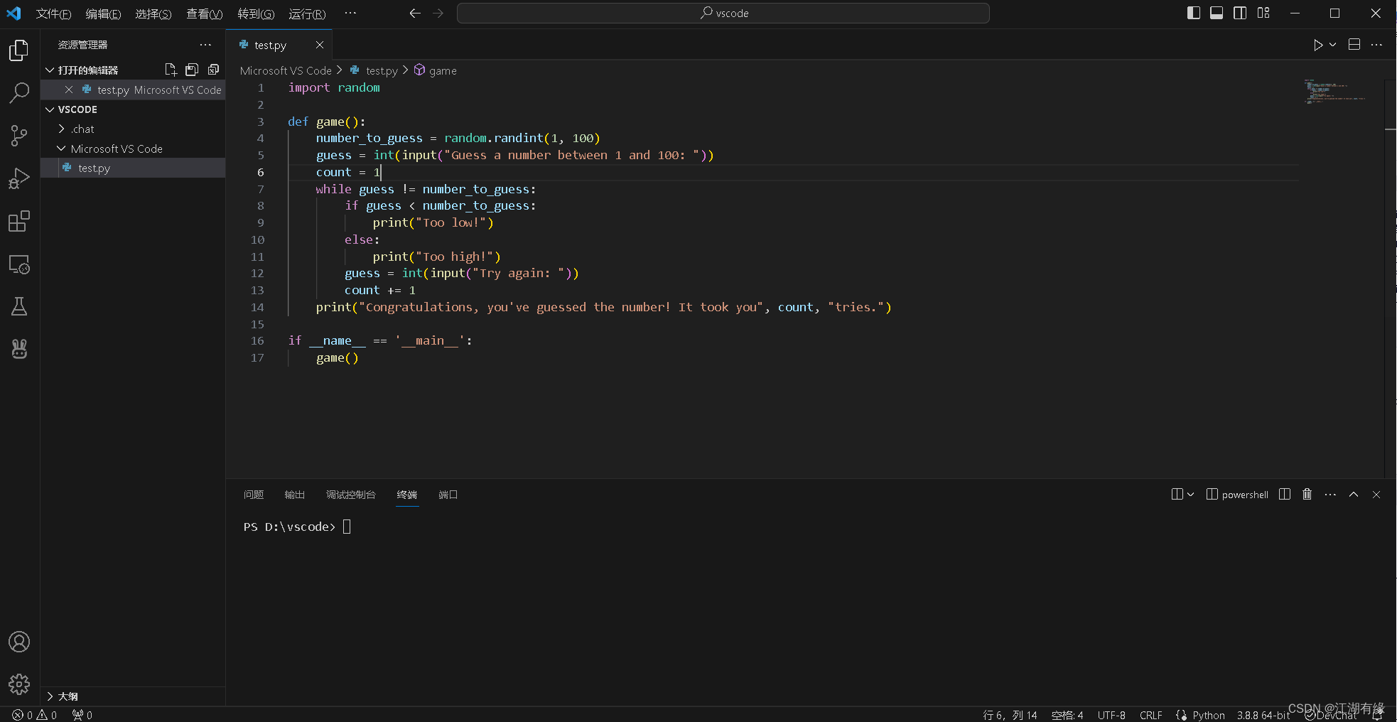The height and width of the screenshot is (722, 1397).
Task: Click Close All Editors icon
Action: (x=213, y=70)
